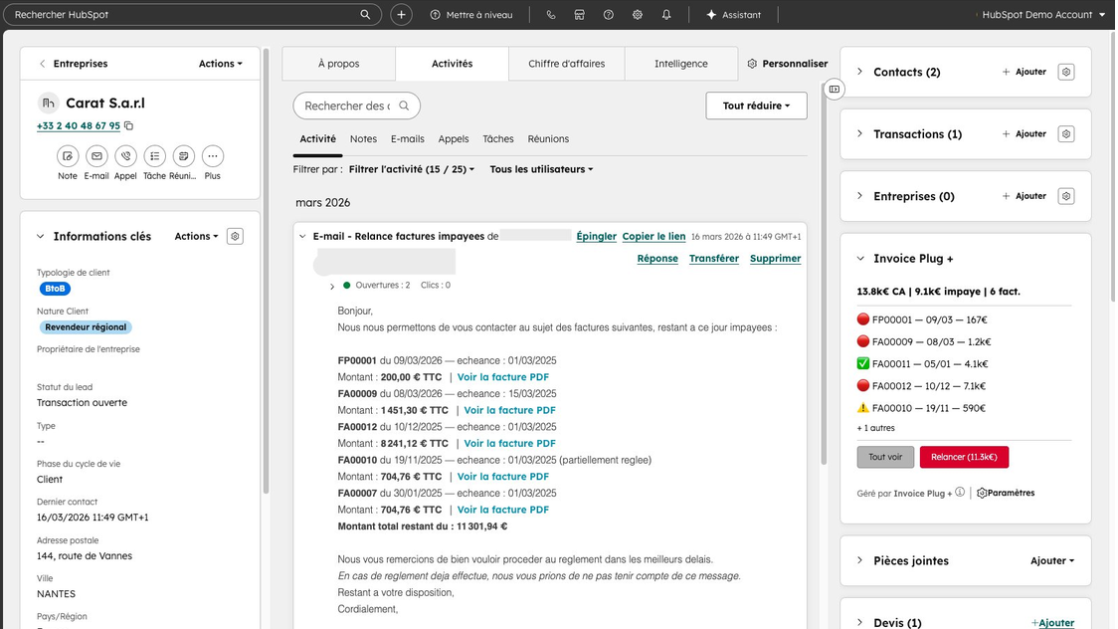Click the sidebar collapse panel icon
This screenshot has width=1118, height=629.
(835, 90)
